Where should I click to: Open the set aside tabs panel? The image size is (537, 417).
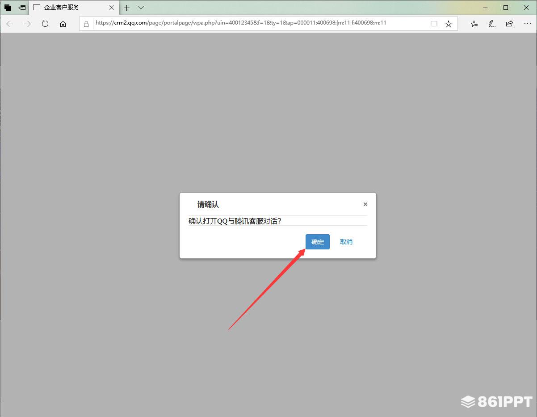click(x=8, y=8)
